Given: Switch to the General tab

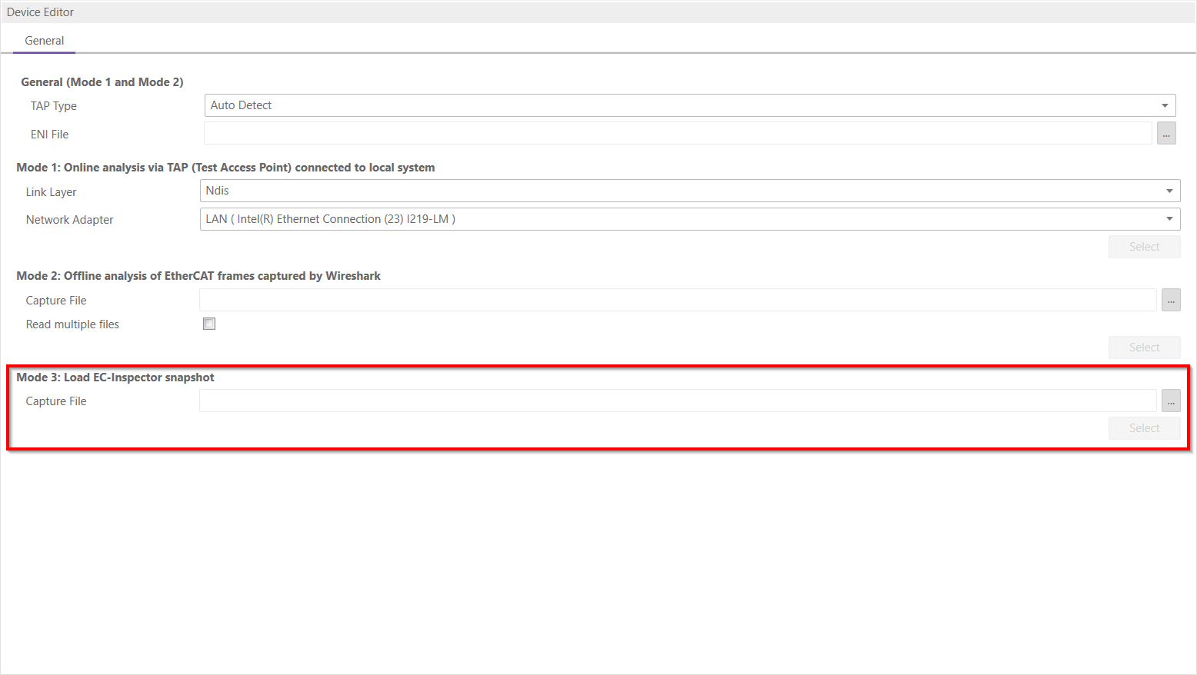Looking at the screenshot, I should (45, 41).
